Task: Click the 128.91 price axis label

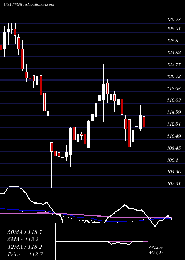Action: point(174,29)
